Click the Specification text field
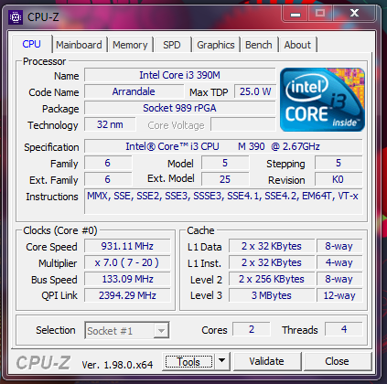This screenshot has height=384, width=387. pyautogui.click(x=223, y=146)
